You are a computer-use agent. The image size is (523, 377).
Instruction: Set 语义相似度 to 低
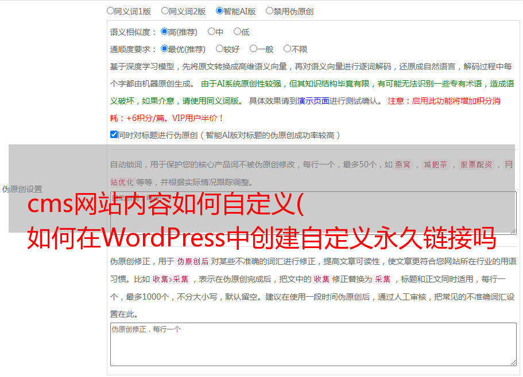tap(237, 32)
